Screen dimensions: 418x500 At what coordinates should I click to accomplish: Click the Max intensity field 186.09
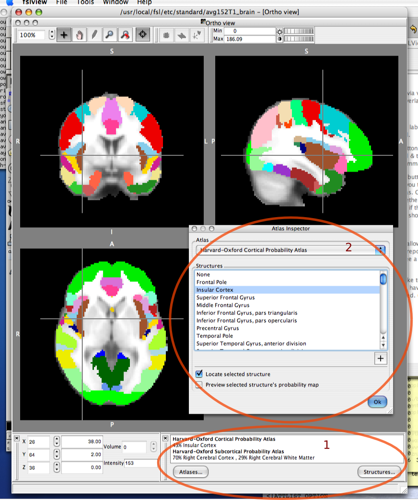pyautogui.click(x=249, y=39)
